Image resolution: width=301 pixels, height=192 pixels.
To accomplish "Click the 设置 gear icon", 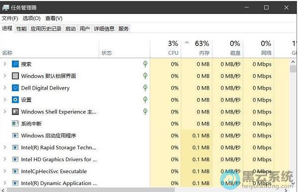I will pyautogui.click(x=15, y=99).
